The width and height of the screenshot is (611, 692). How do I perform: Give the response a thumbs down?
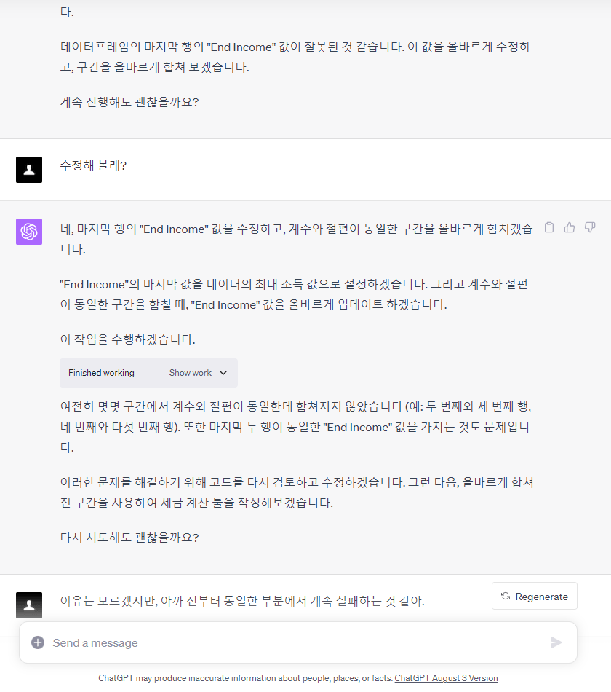[590, 227]
